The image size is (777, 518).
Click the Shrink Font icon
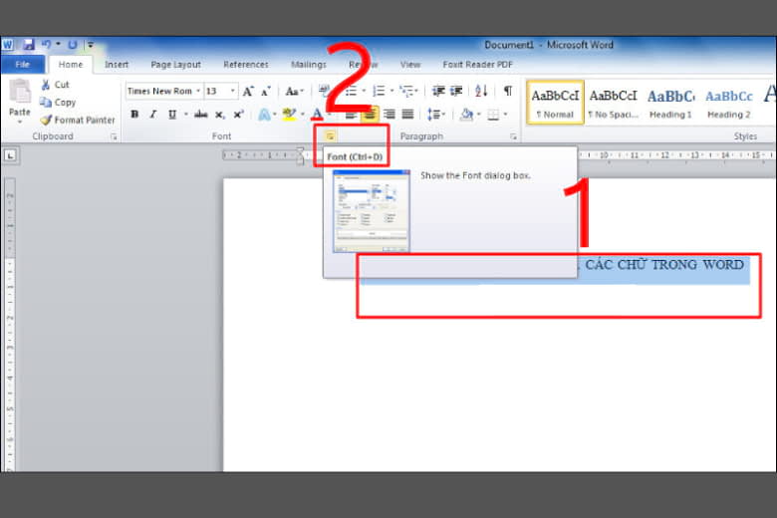266,92
